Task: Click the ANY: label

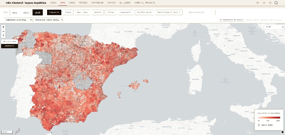Action: click(x=6, y=12)
